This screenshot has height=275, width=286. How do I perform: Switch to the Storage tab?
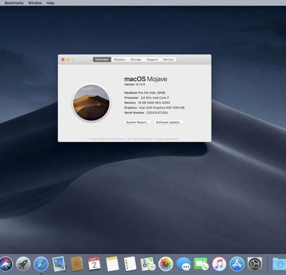point(136,59)
